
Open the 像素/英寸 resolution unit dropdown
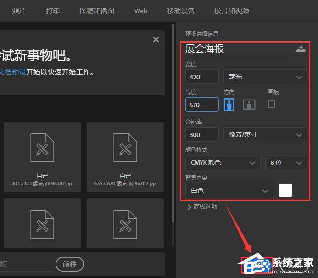265,134
